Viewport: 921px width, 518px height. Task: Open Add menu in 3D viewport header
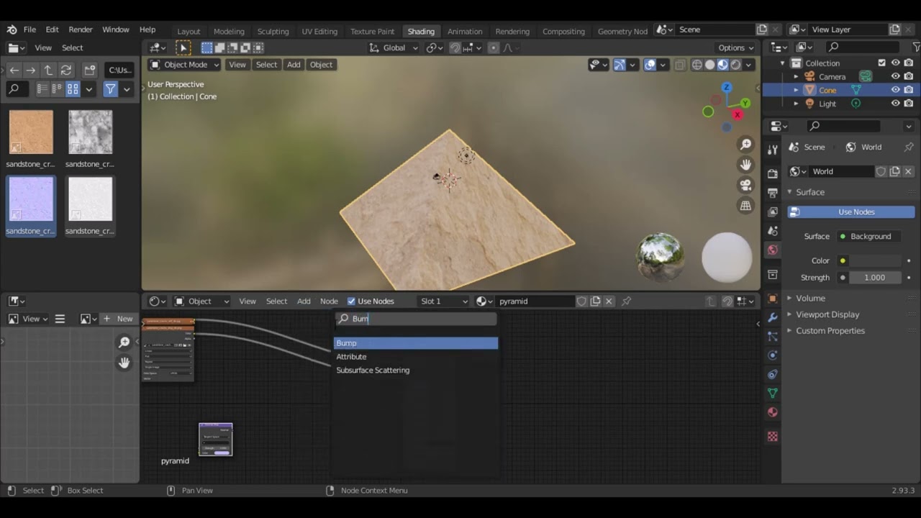pyautogui.click(x=294, y=65)
